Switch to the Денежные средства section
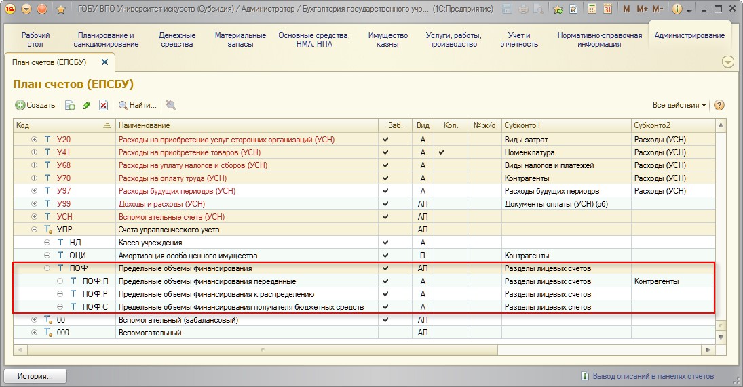 (177, 39)
